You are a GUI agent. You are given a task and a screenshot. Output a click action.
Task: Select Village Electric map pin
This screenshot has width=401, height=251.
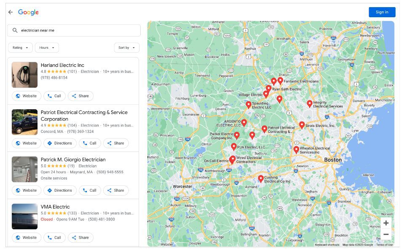[x=266, y=94]
